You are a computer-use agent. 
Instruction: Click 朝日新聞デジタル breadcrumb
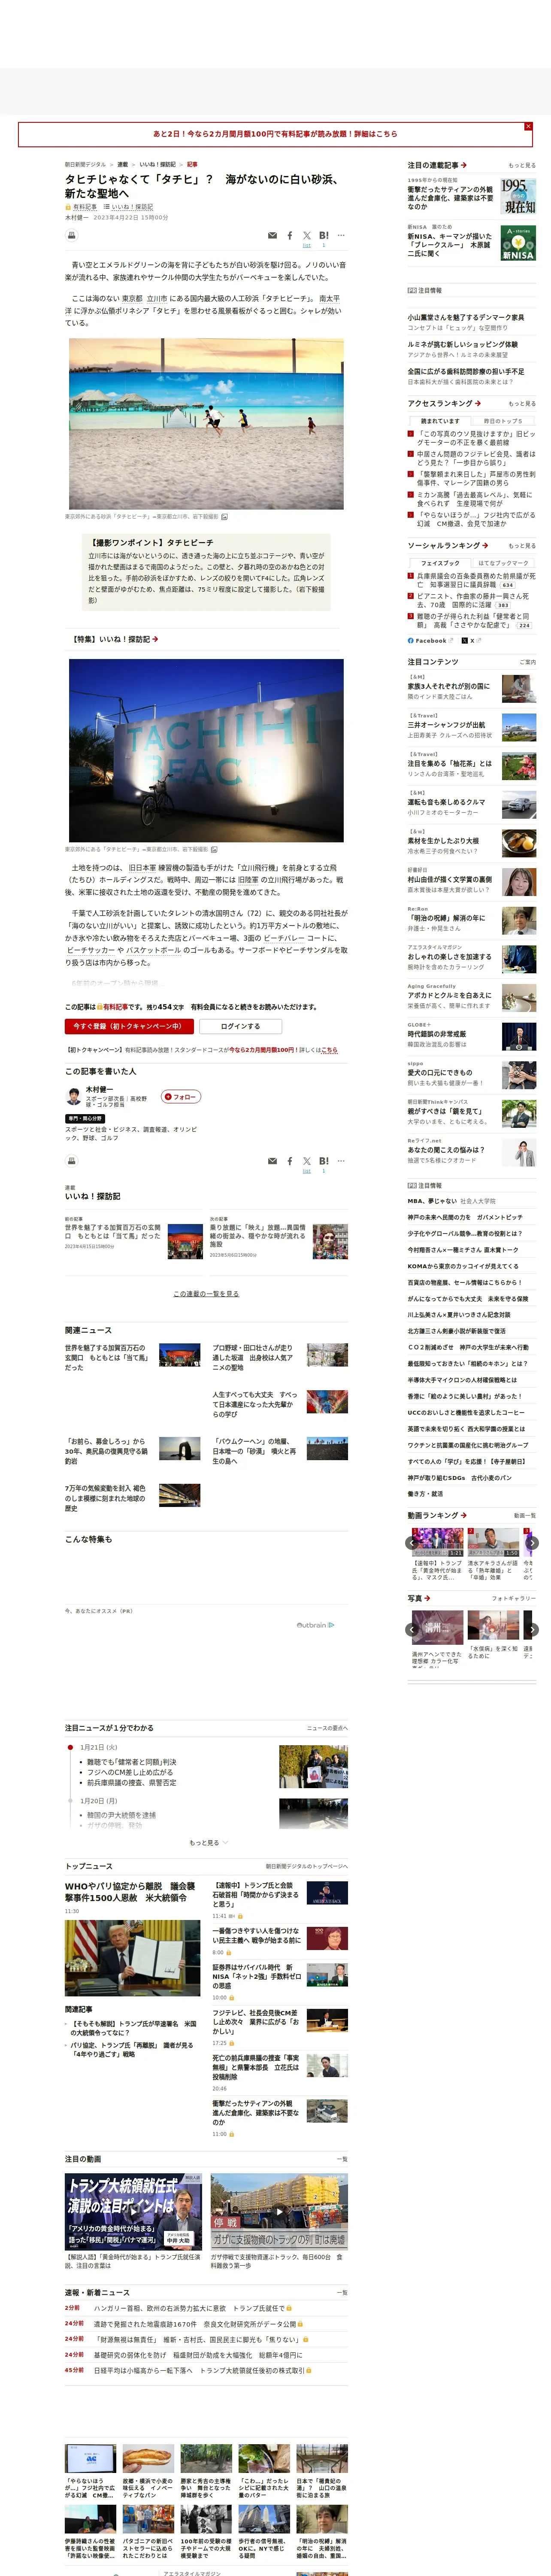[x=85, y=164]
